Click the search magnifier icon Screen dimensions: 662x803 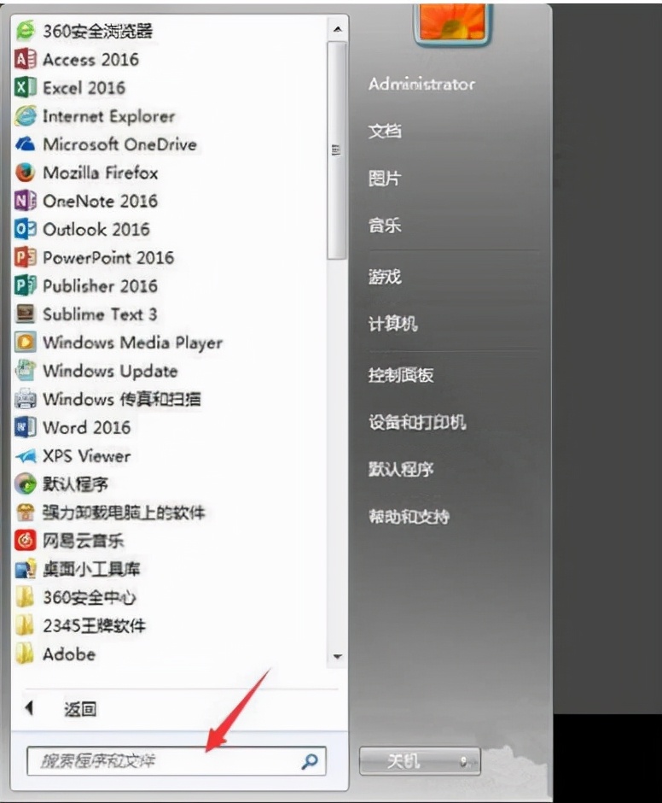click(310, 761)
